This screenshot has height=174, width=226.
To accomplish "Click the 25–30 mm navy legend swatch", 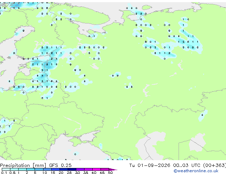I will point(72,169).
